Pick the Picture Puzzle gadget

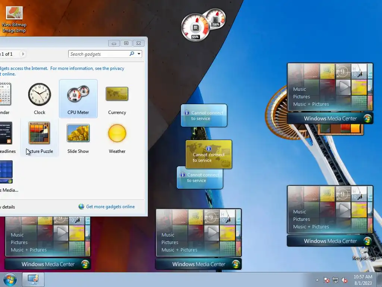[40, 138]
